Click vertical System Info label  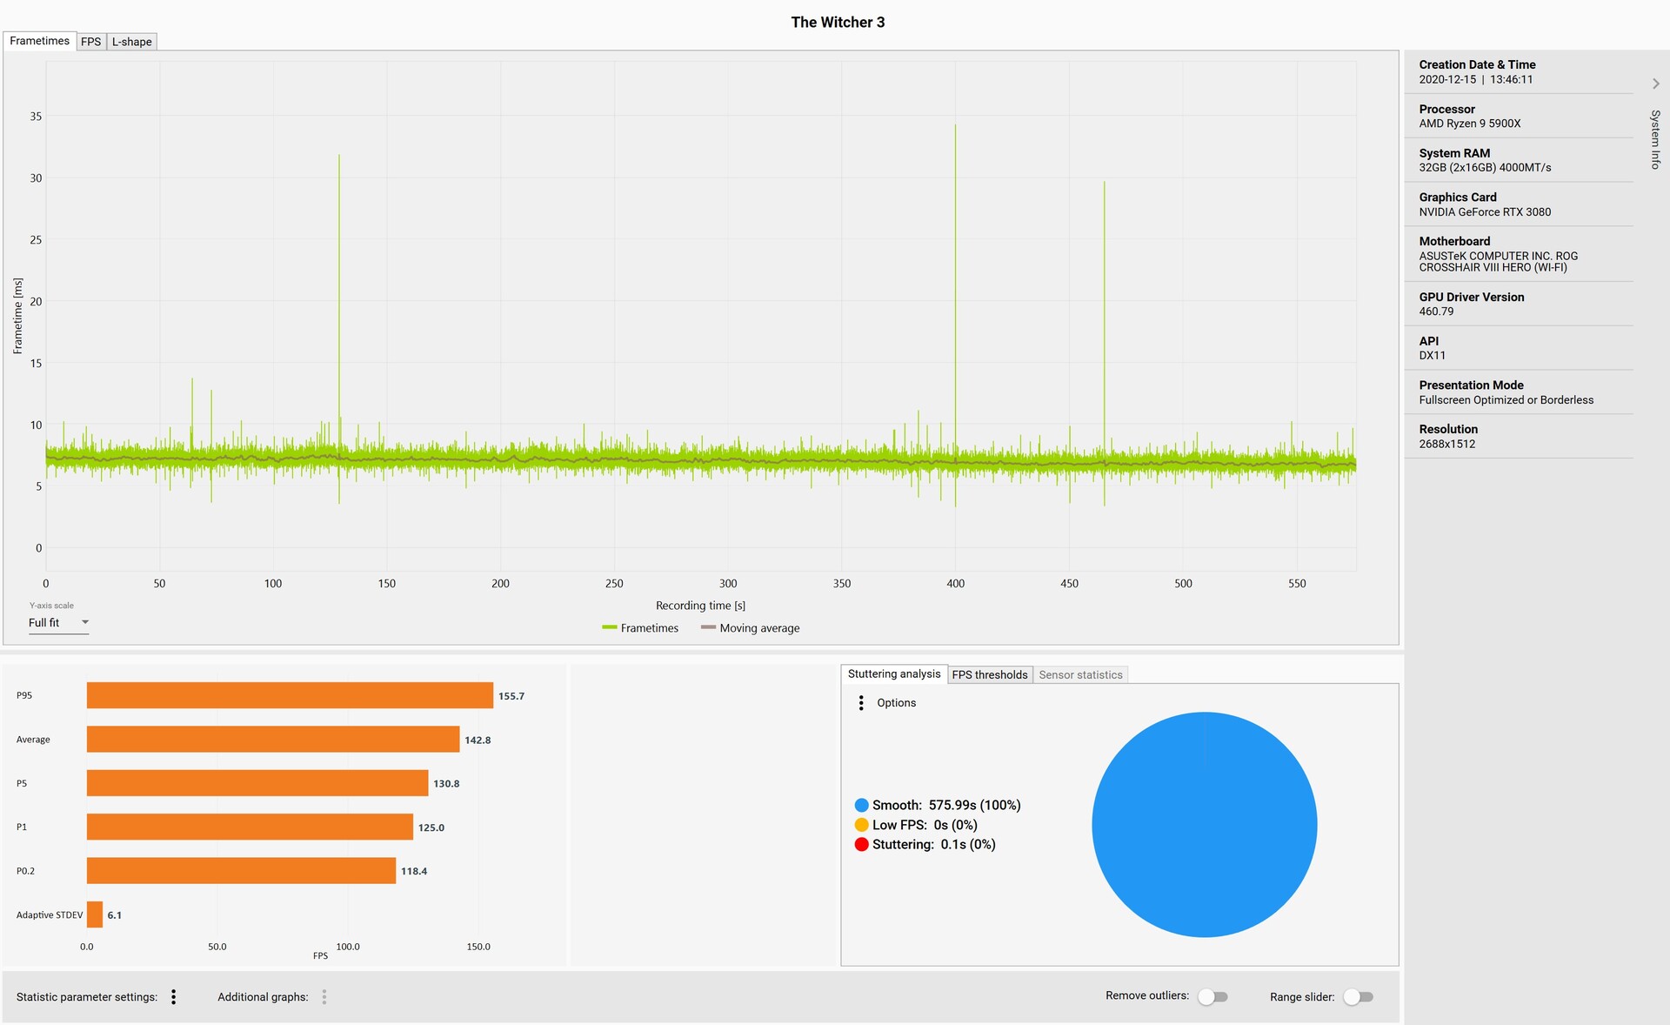(x=1655, y=139)
